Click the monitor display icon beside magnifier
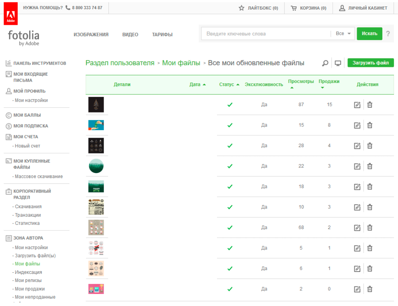The height and width of the screenshot is (306, 398). [338, 63]
